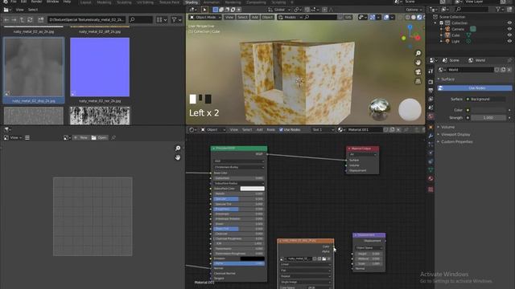515x289 pixels.
Task: Open the Render menu
Action: (36, 2)
